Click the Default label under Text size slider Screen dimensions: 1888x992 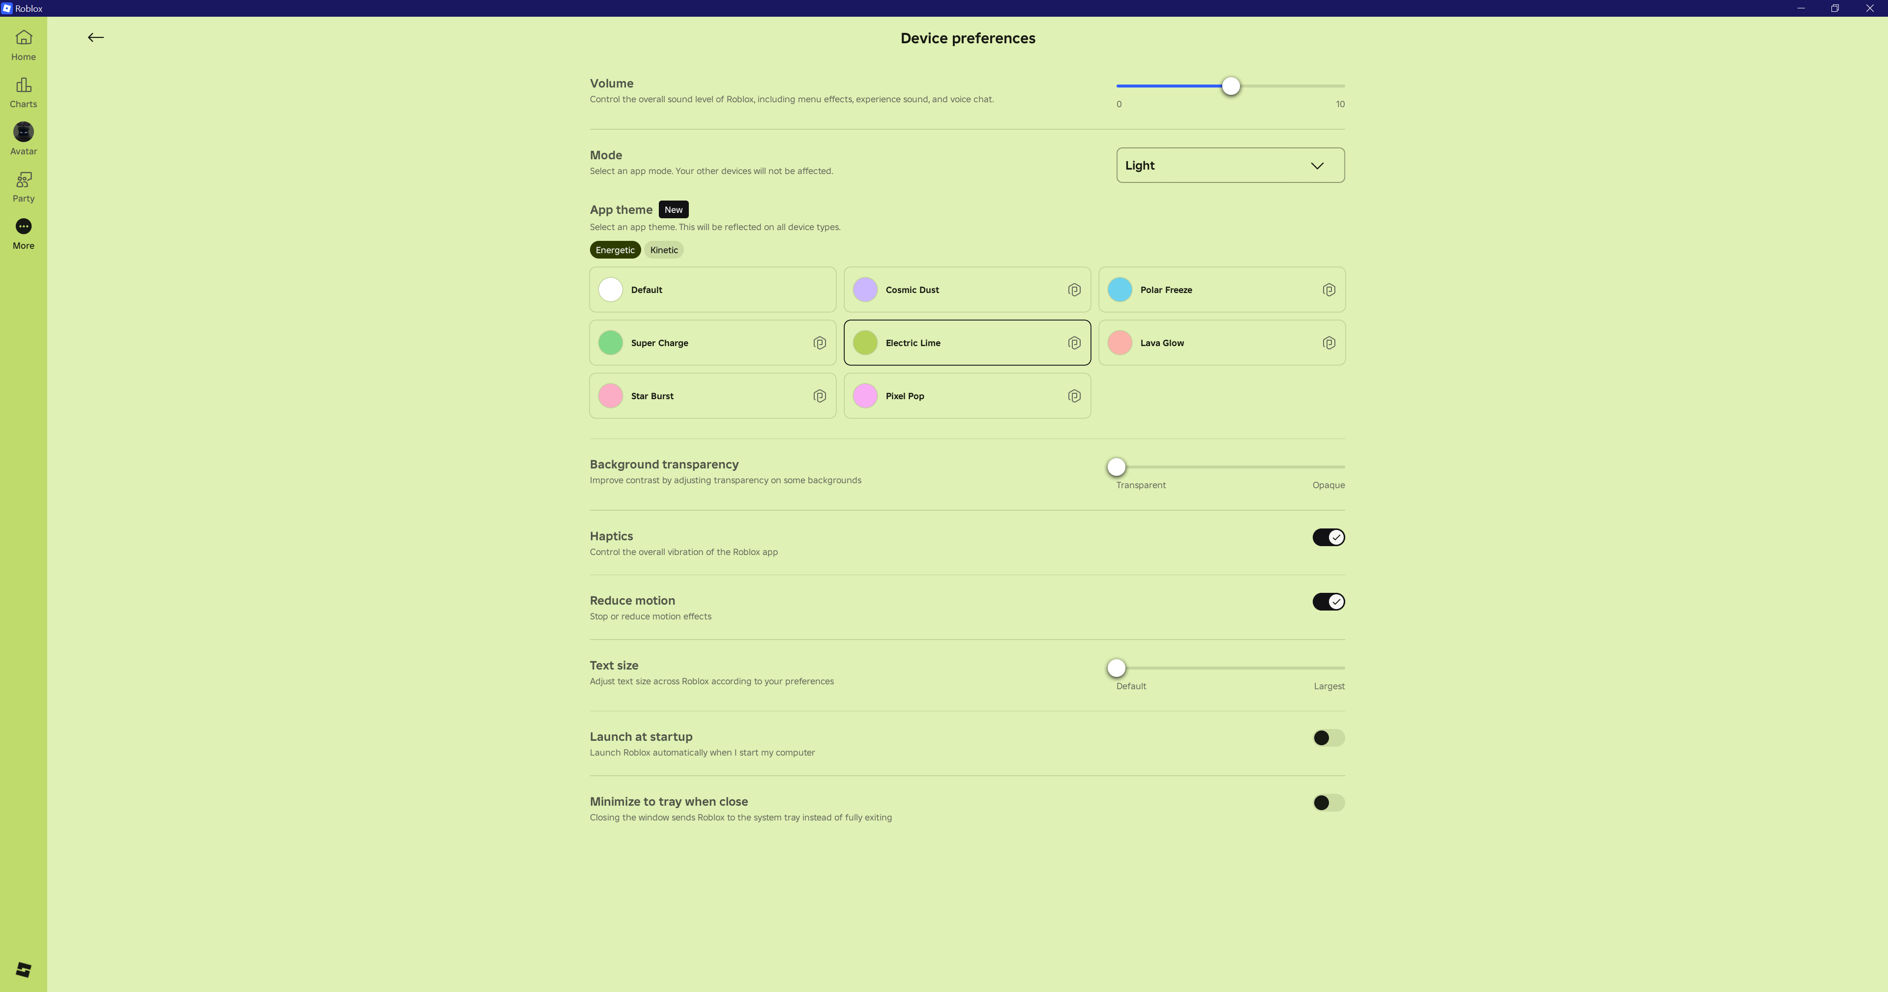(1131, 687)
